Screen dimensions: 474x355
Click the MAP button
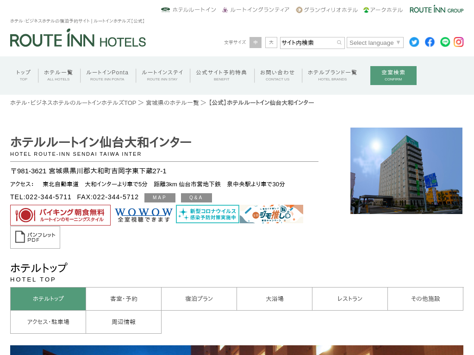pyautogui.click(x=160, y=198)
